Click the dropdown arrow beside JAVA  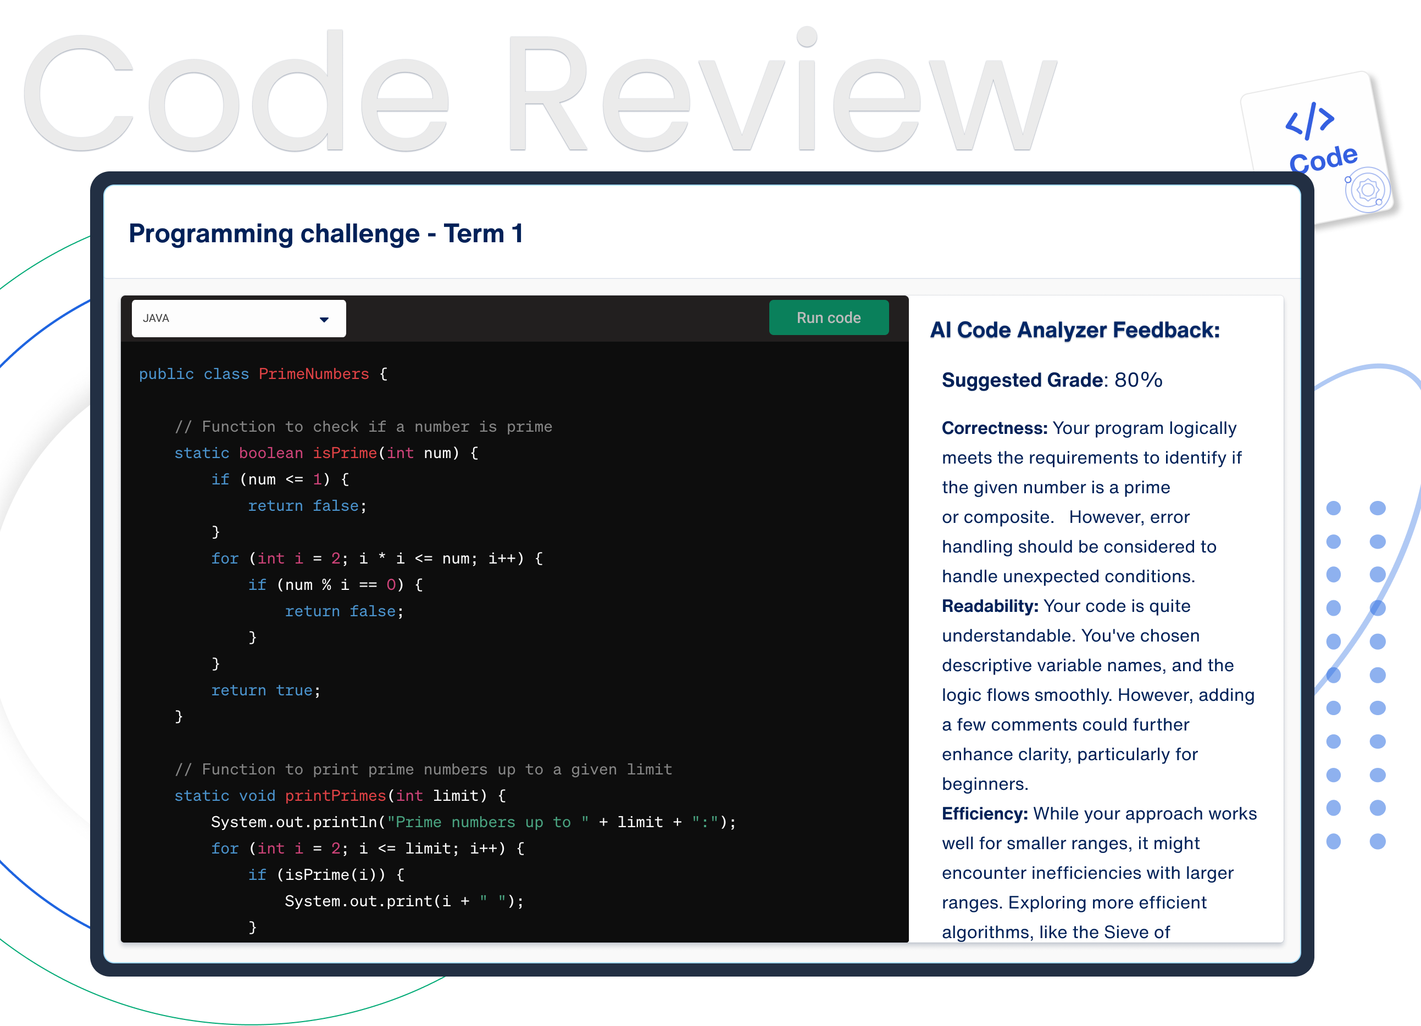click(x=324, y=320)
